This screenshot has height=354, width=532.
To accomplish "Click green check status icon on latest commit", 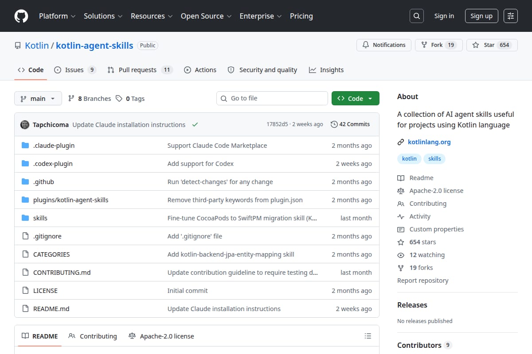I will point(195,125).
